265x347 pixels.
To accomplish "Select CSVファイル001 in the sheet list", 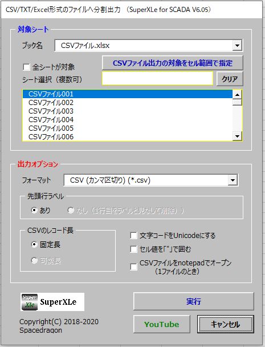I will pos(128,94).
